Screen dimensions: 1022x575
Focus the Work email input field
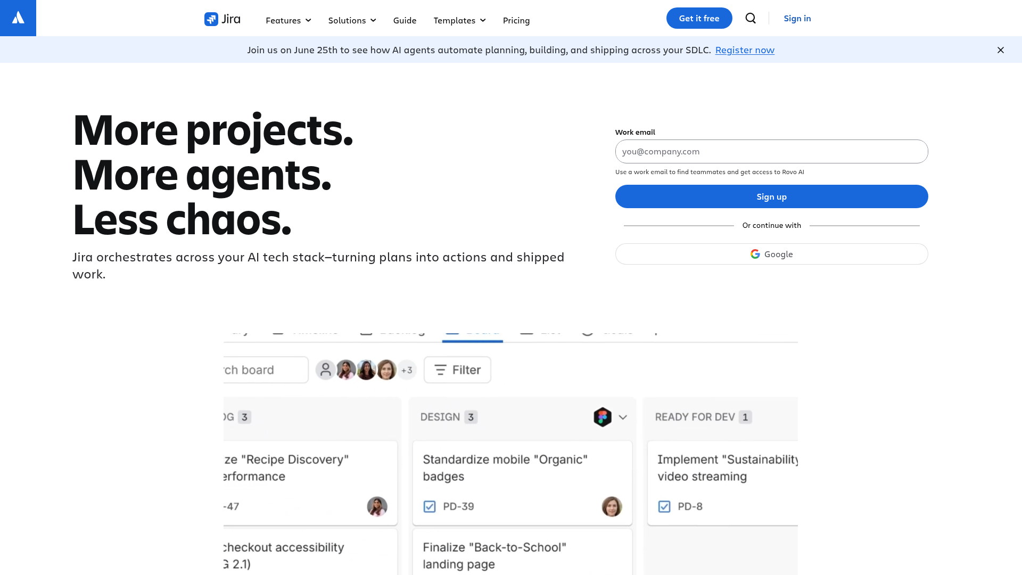point(772,152)
